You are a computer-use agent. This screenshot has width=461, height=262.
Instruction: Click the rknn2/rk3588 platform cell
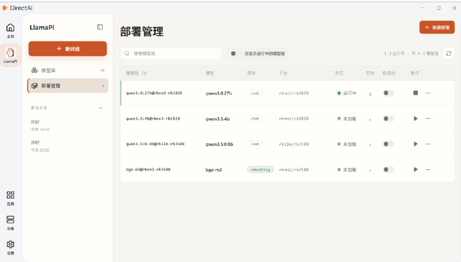(x=294, y=170)
